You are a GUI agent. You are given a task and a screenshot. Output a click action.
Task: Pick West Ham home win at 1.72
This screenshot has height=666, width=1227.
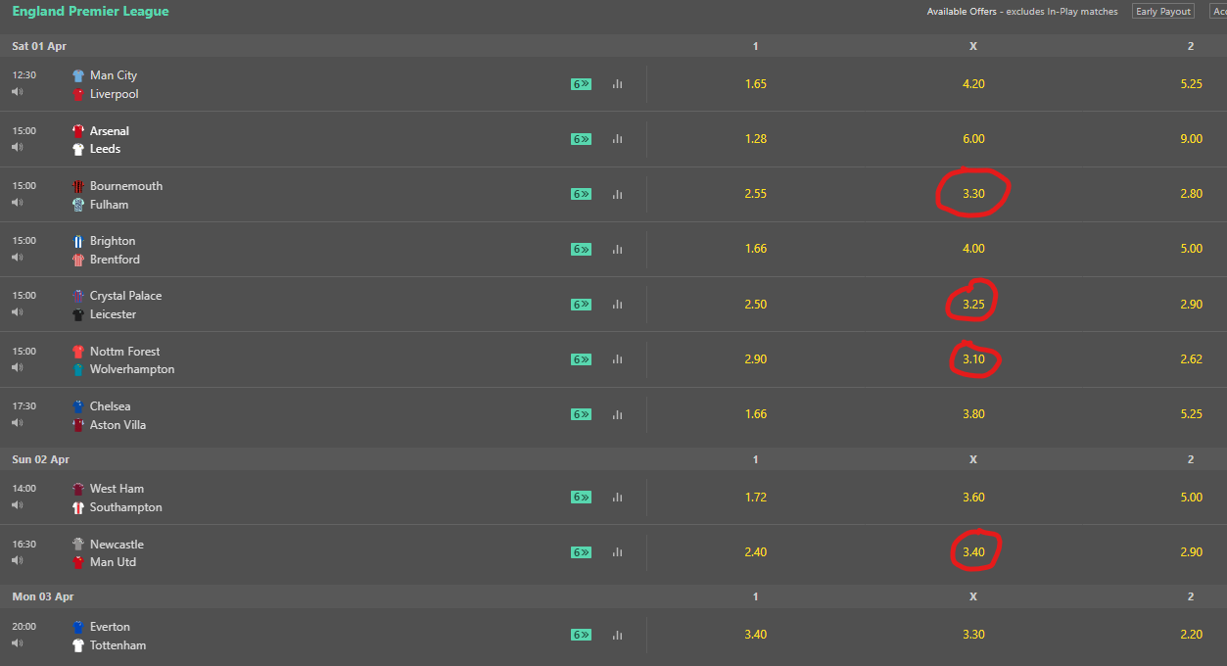pos(755,498)
